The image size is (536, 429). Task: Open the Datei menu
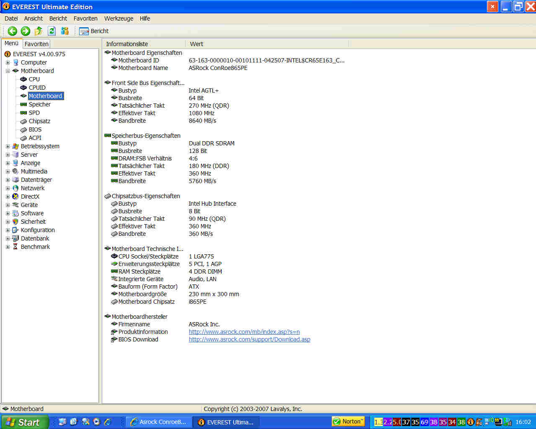click(11, 18)
